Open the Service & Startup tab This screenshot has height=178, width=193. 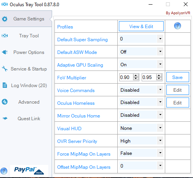click(26, 69)
